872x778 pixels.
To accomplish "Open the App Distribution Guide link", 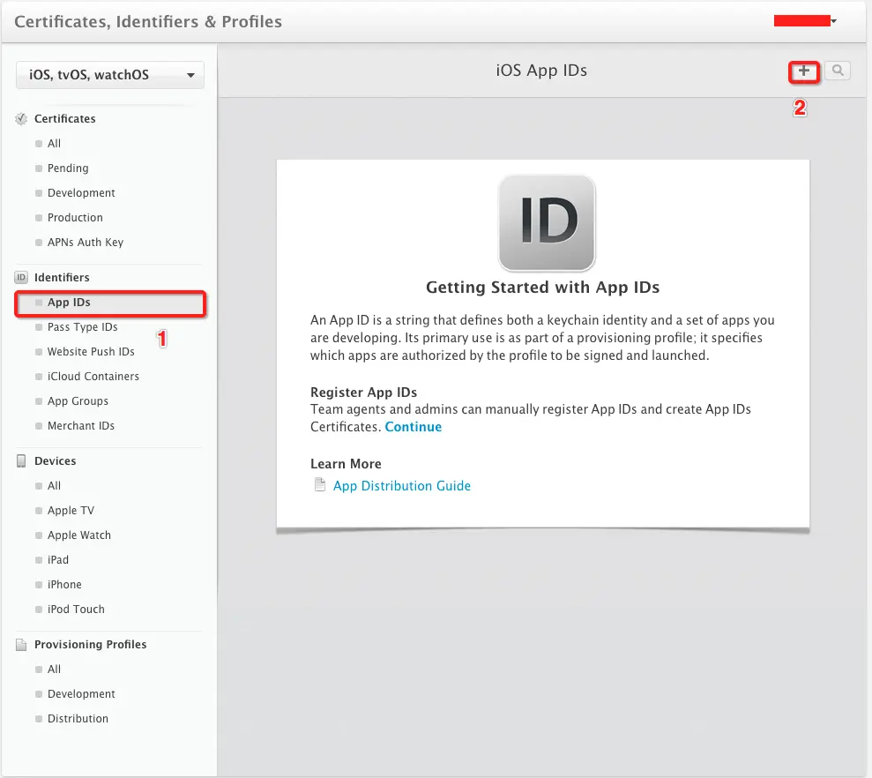I will pos(401,486).
